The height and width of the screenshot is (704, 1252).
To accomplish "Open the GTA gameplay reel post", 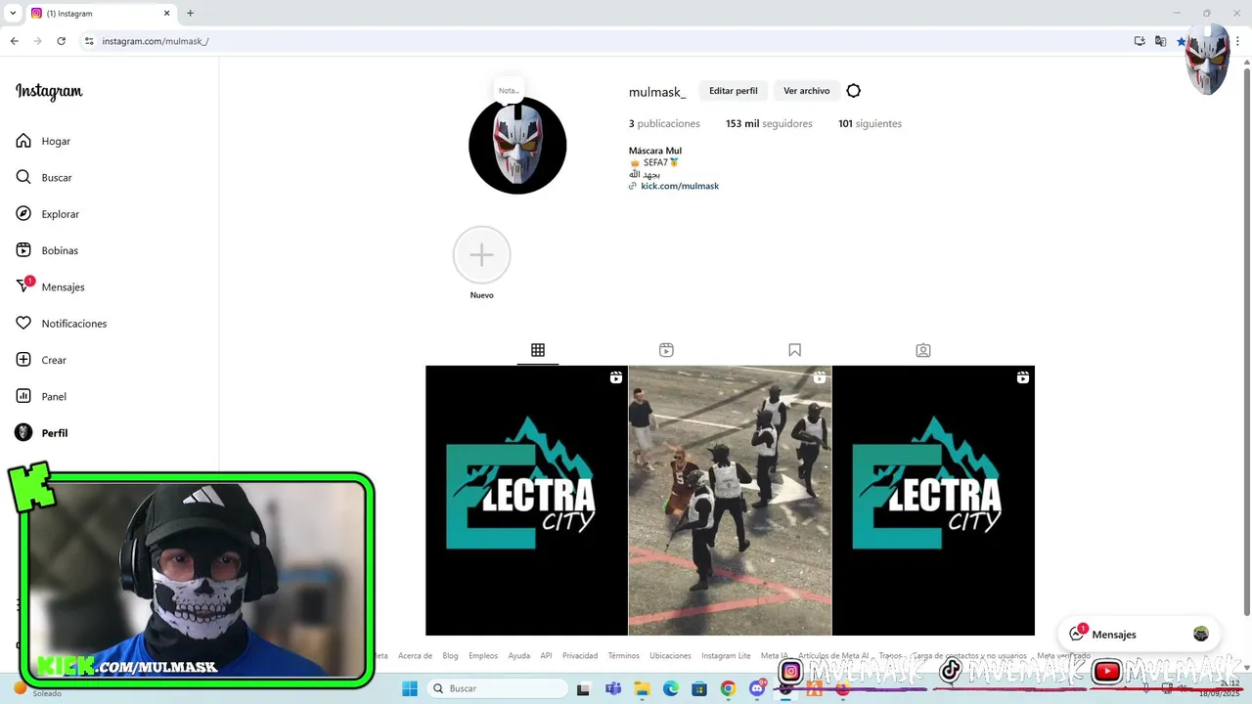I will pyautogui.click(x=730, y=501).
